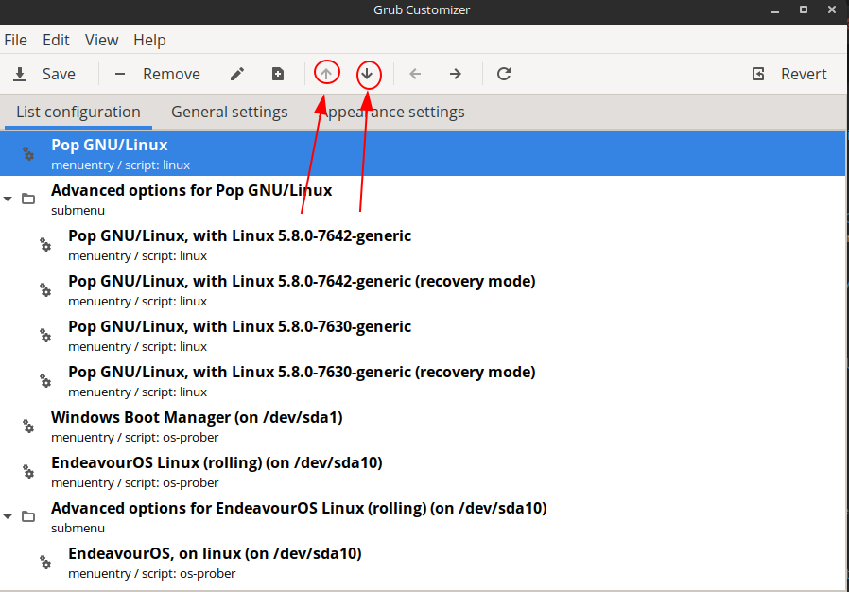Click folder icon of Advanced options for Pop GNU/Linux
849x592 pixels.
coord(28,199)
